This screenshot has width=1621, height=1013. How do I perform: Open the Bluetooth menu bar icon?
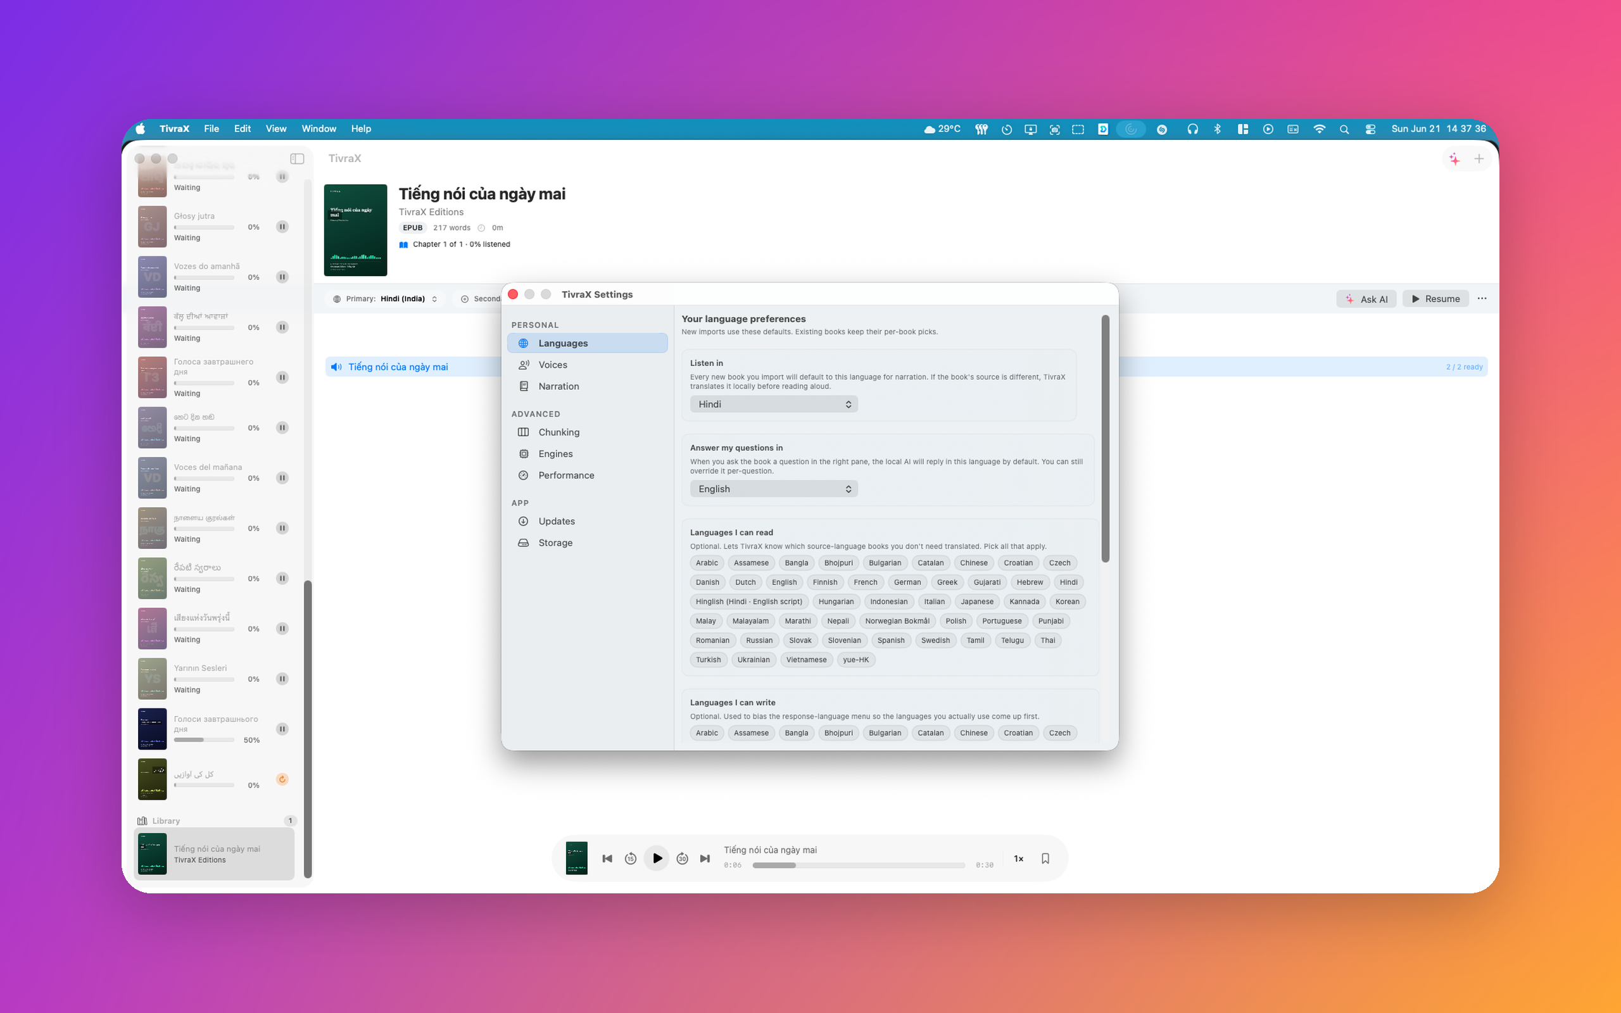1217,129
